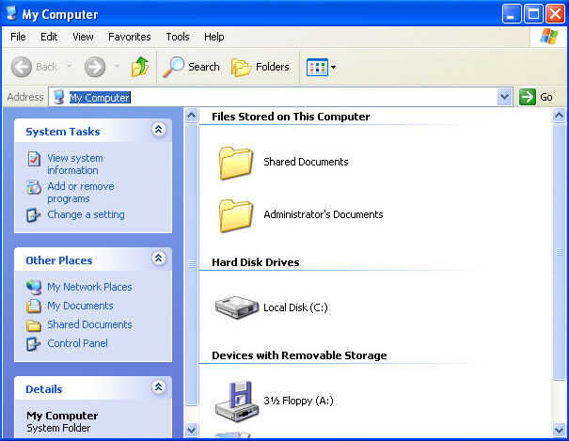The width and height of the screenshot is (569, 441).
Task: Open the File menu
Action: coord(18,37)
